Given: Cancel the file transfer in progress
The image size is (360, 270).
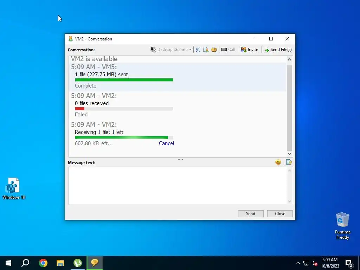Looking at the screenshot, I should point(166,143).
